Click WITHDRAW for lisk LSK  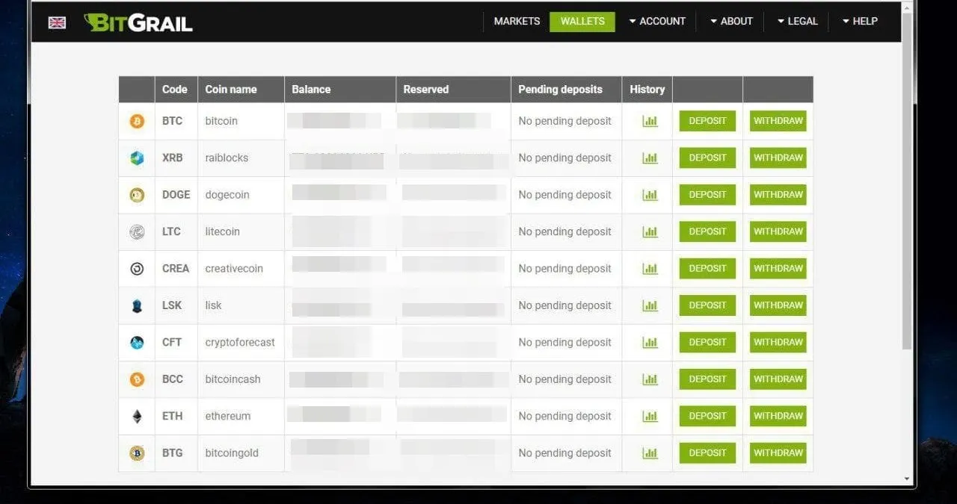click(778, 305)
